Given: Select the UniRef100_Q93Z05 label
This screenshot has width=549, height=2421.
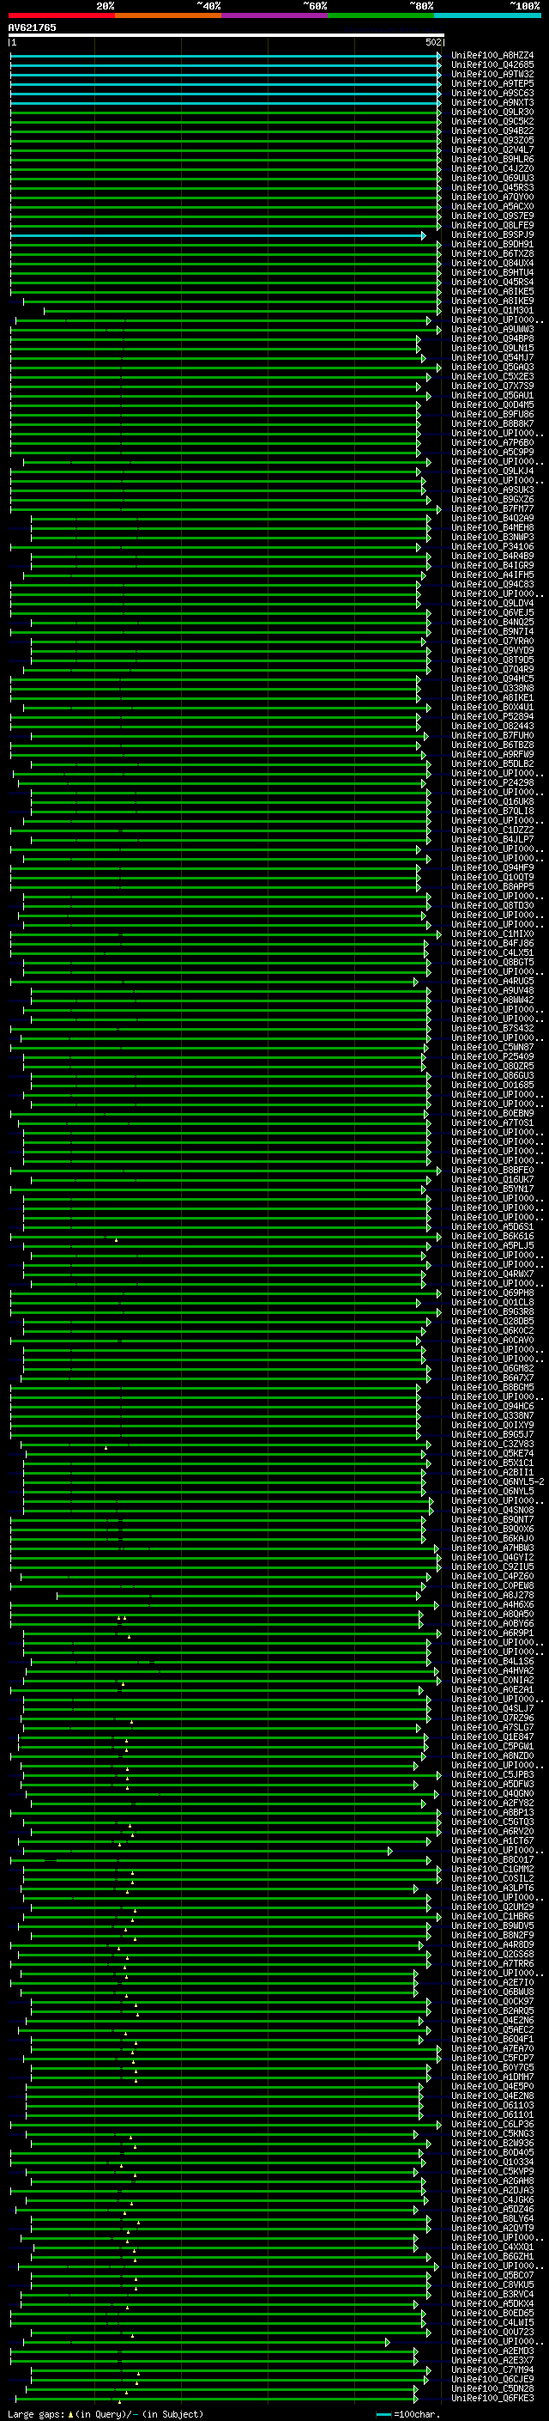Looking at the screenshot, I should (x=492, y=140).
